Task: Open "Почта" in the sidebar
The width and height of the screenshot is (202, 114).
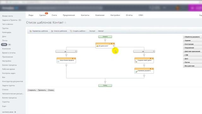Action: coord(5,41)
